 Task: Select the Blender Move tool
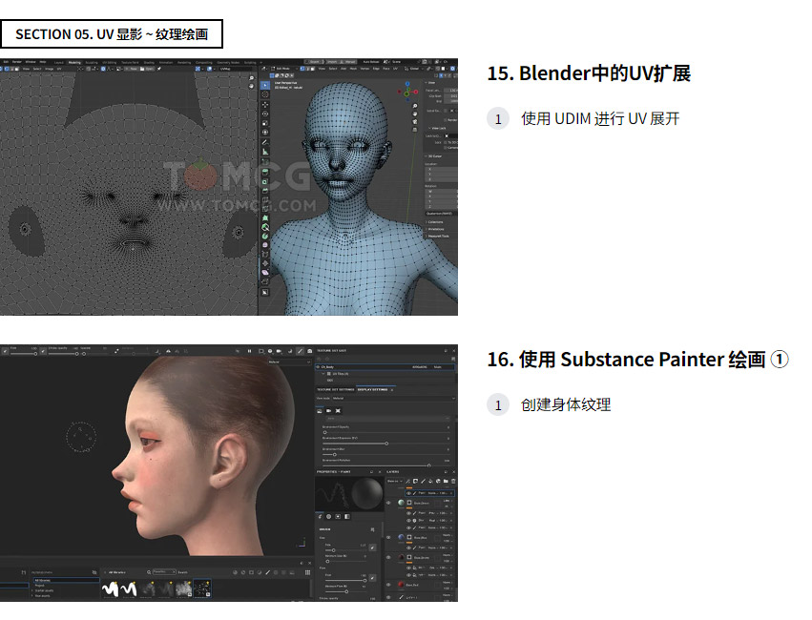pyautogui.click(x=265, y=105)
